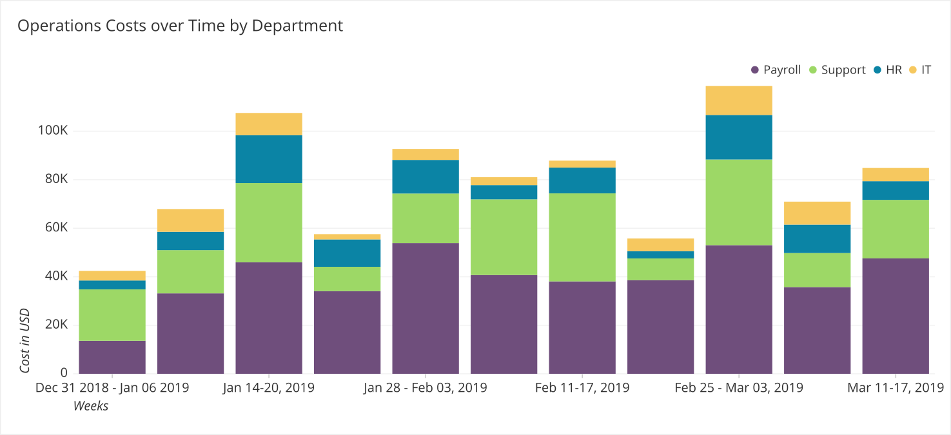
Task: Click the HR segment of the Feb 25 - Mar 03 bar
Action: click(739, 137)
